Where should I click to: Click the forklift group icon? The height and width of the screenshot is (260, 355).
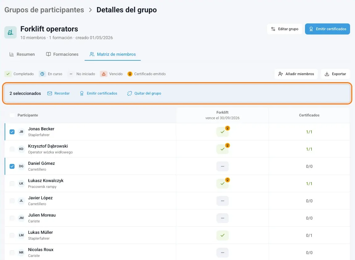[10, 33]
